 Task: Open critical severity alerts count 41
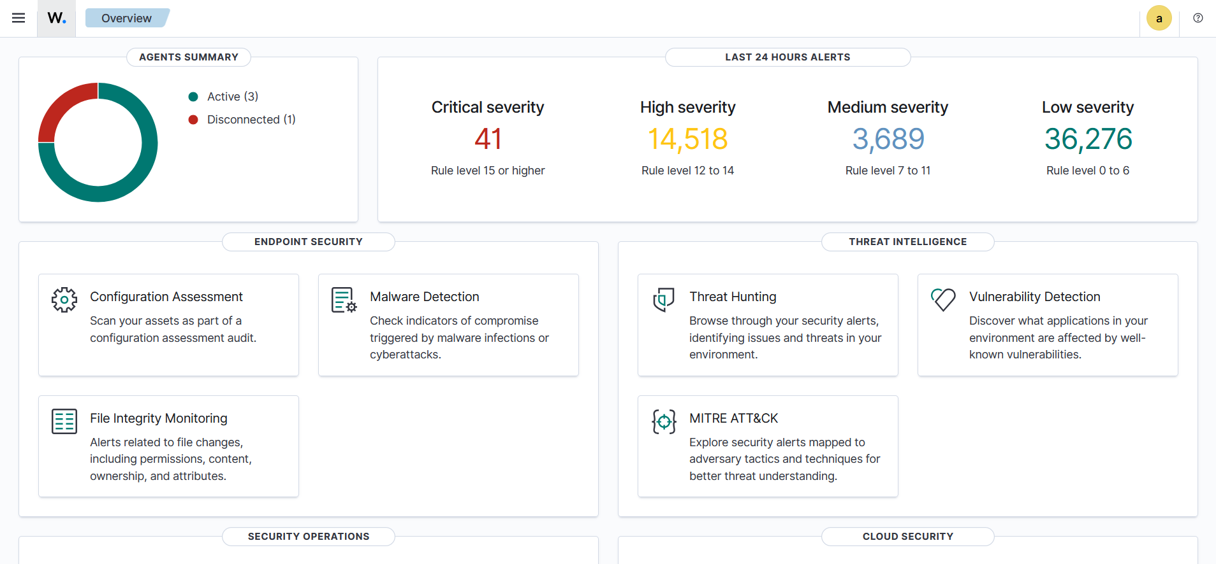click(488, 139)
